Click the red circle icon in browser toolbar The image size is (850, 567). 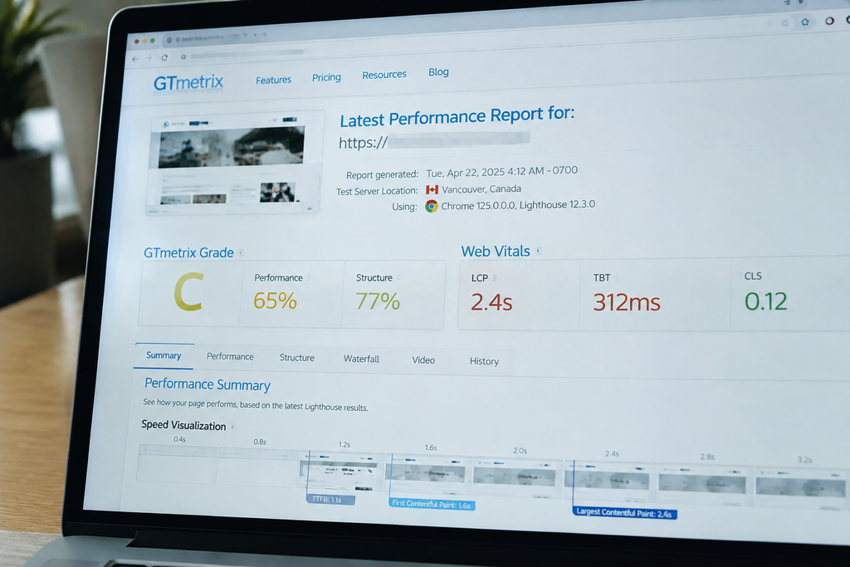[x=829, y=21]
